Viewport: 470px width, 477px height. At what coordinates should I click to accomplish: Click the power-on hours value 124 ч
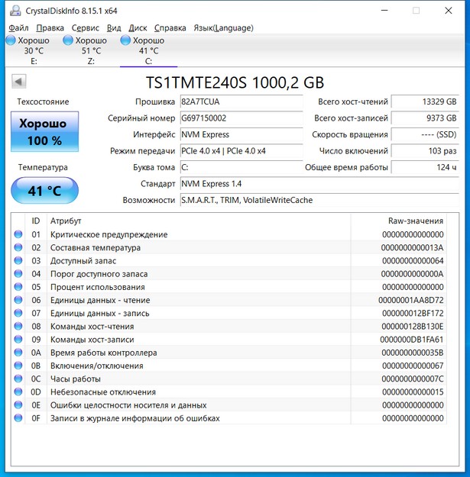[x=425, y=167]
